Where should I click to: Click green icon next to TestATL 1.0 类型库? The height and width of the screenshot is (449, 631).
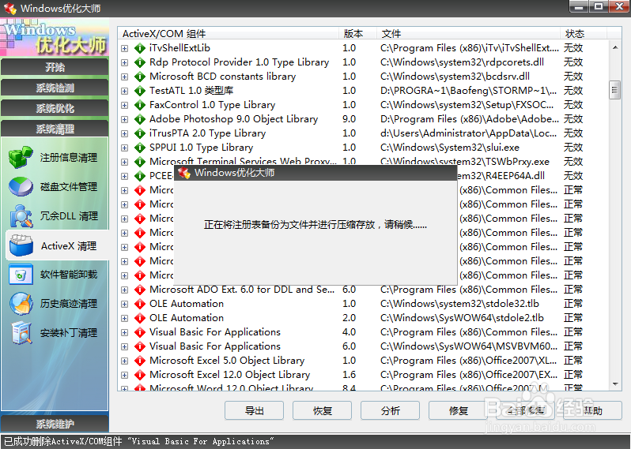click(x=140, y=91)
